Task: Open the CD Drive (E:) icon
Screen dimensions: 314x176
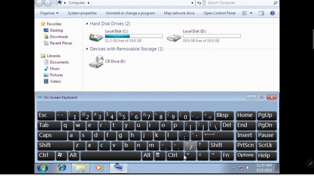Action: coord(96,62)
